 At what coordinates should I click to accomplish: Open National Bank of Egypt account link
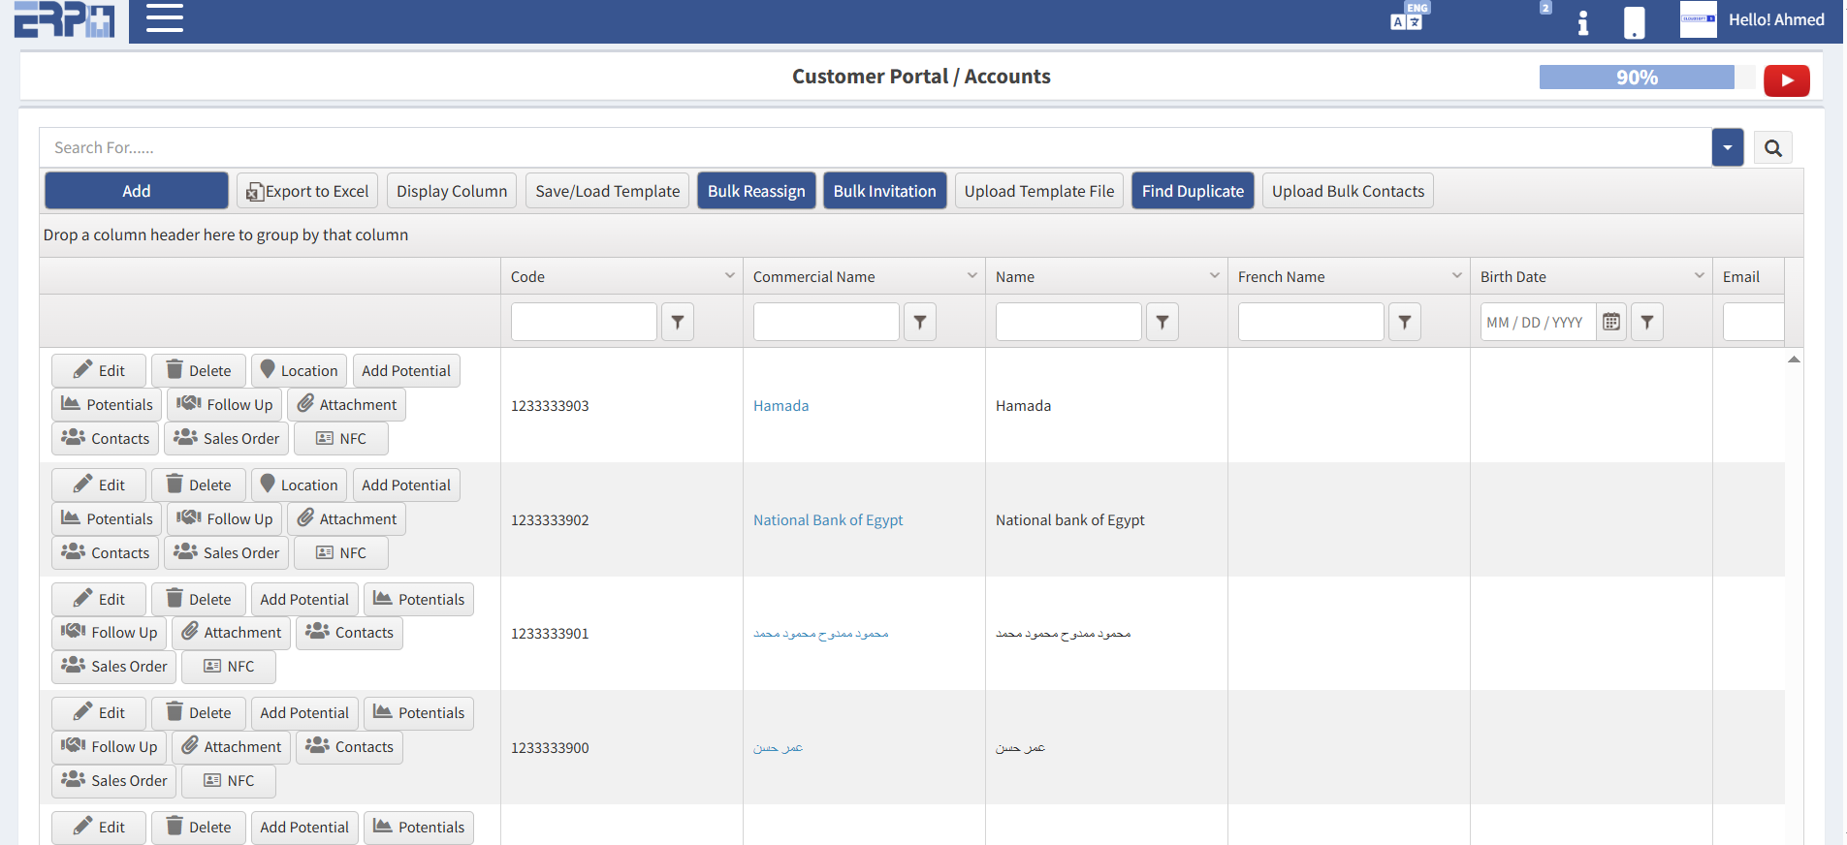point(827,520)
